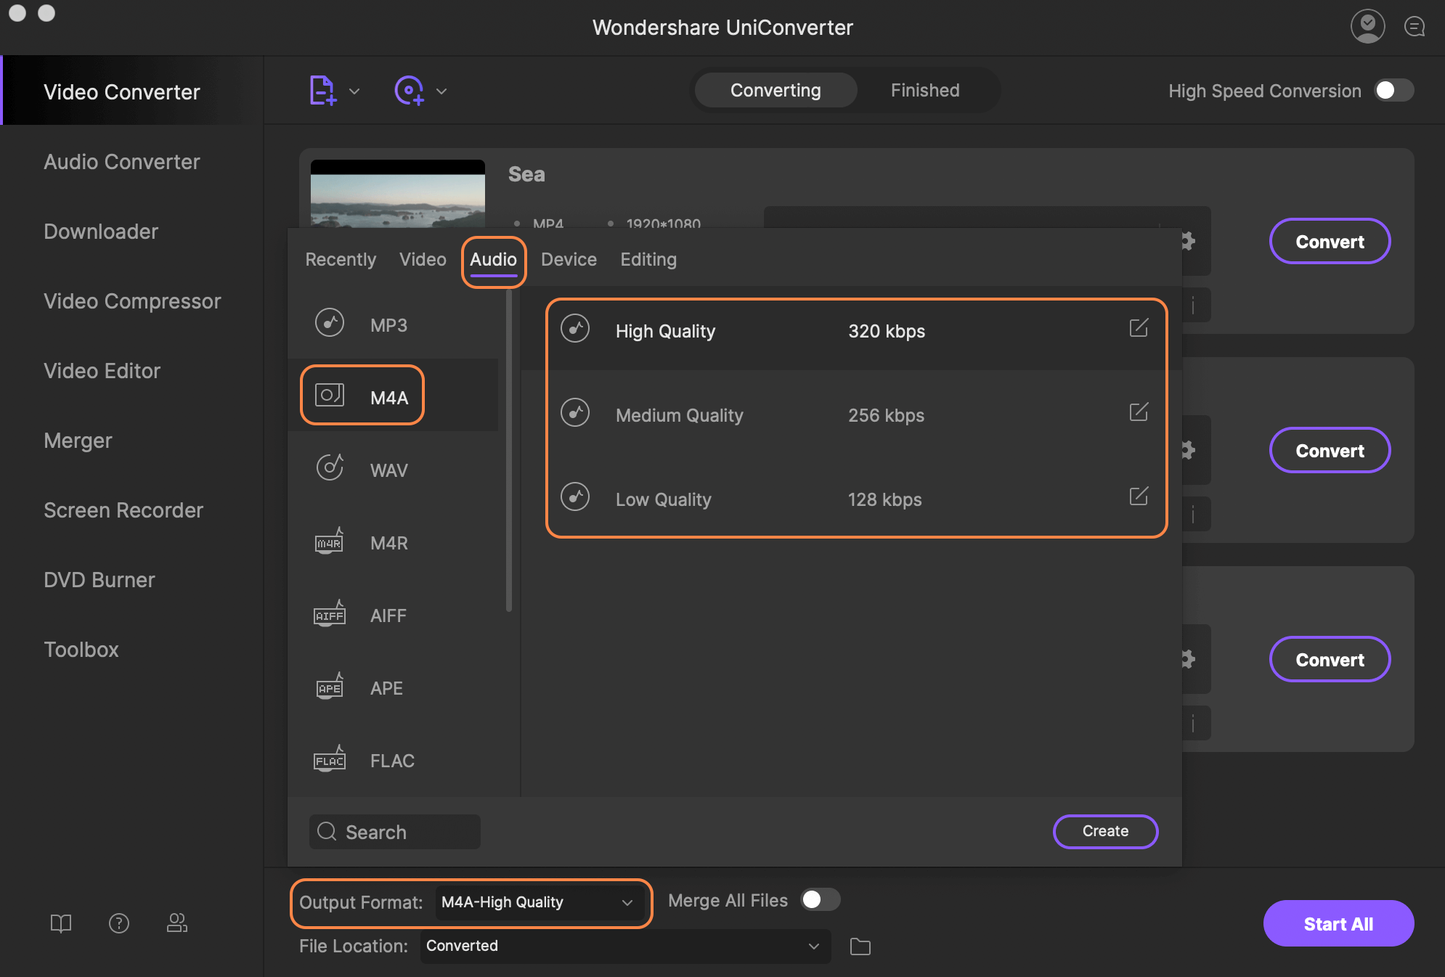The height and width of the screenshot is (977, 1445).
Task: Switch to the Video tab
Action: click(422, 258)
